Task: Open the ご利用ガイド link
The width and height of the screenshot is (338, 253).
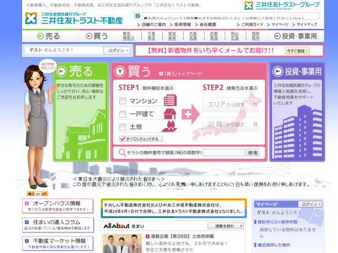Action: (x=250, y=25)
